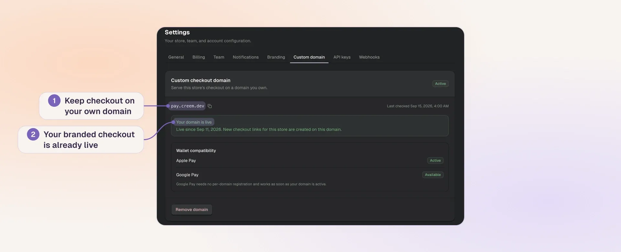Click the Custom checkout domain heading
Screen dimensions: 621x252
[201, 81]
